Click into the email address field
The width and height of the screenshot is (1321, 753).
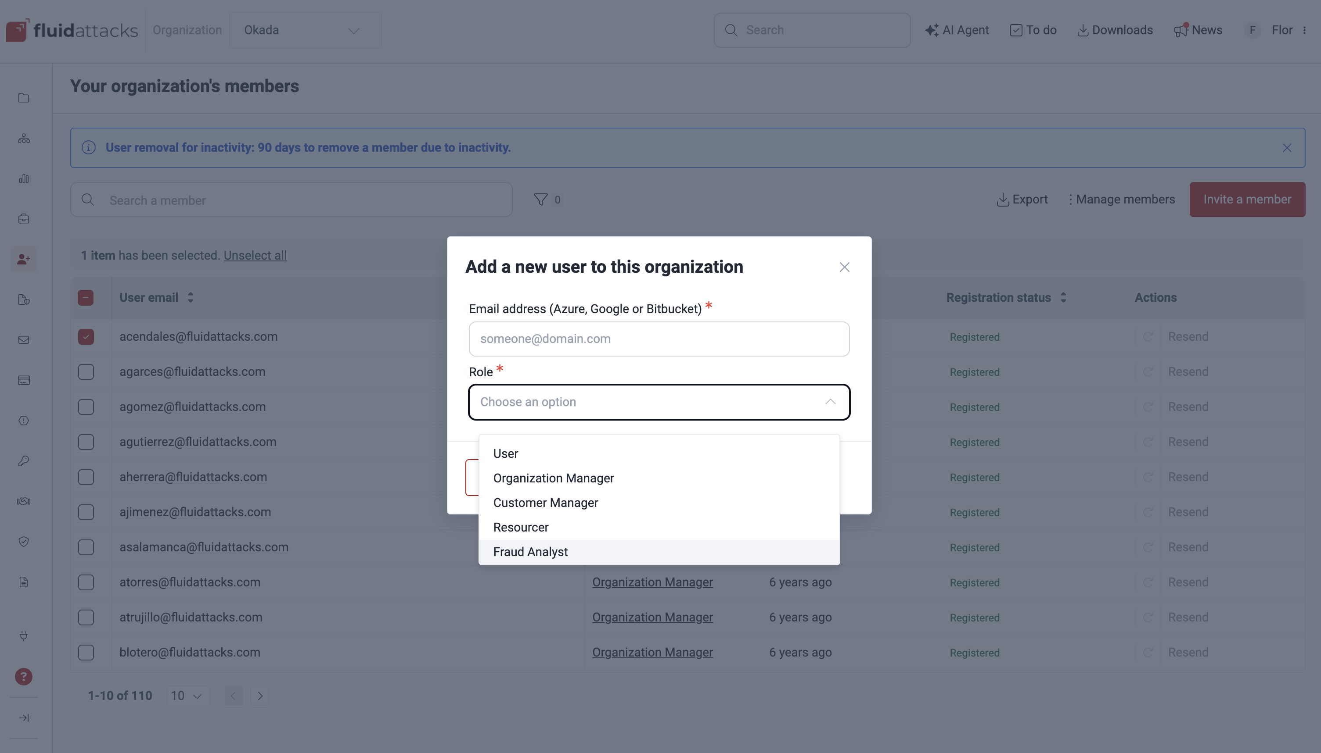point(659,339)
